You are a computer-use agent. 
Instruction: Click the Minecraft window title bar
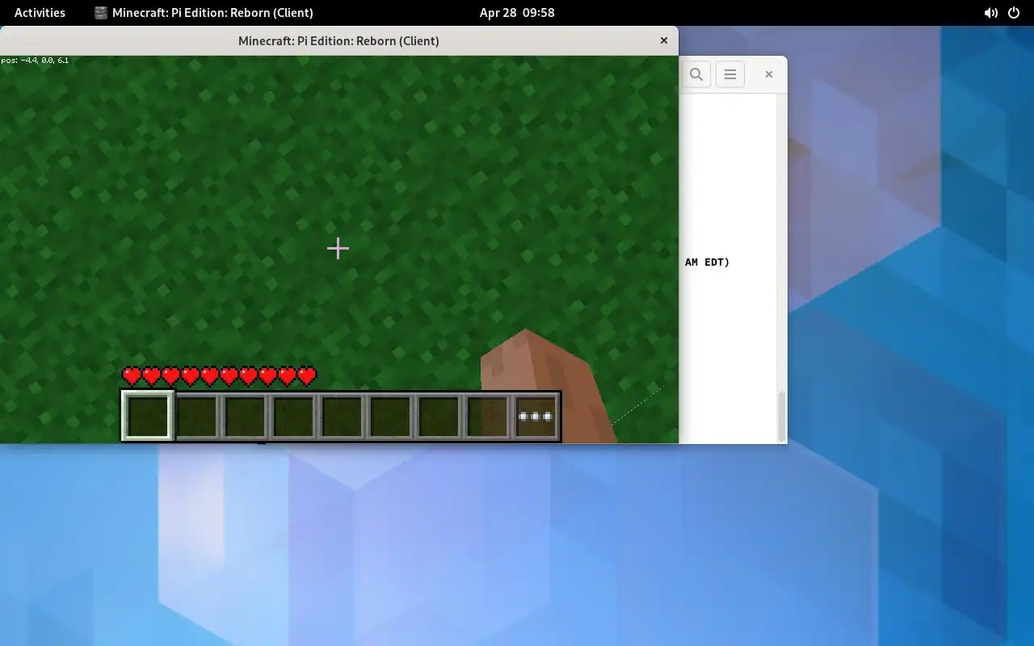pyautogui.click(x=339, y=40)
